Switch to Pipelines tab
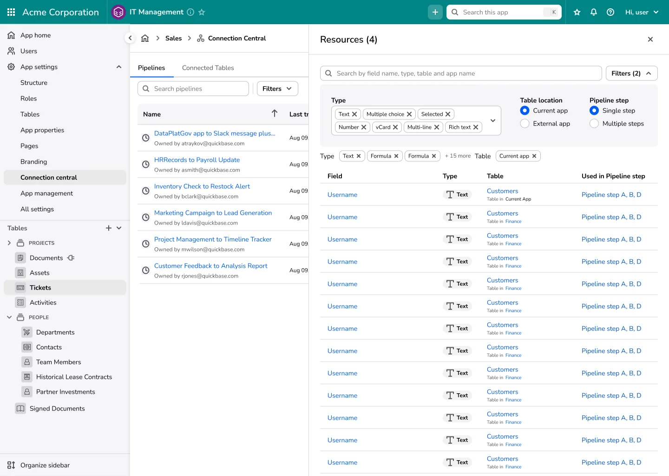Image resolution: width=669 pixels, height=476 pixels. 151,68
